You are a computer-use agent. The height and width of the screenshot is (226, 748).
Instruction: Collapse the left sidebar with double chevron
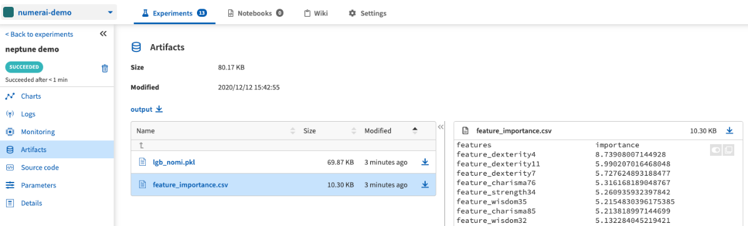pyautogui.click(x=103, y=34)
